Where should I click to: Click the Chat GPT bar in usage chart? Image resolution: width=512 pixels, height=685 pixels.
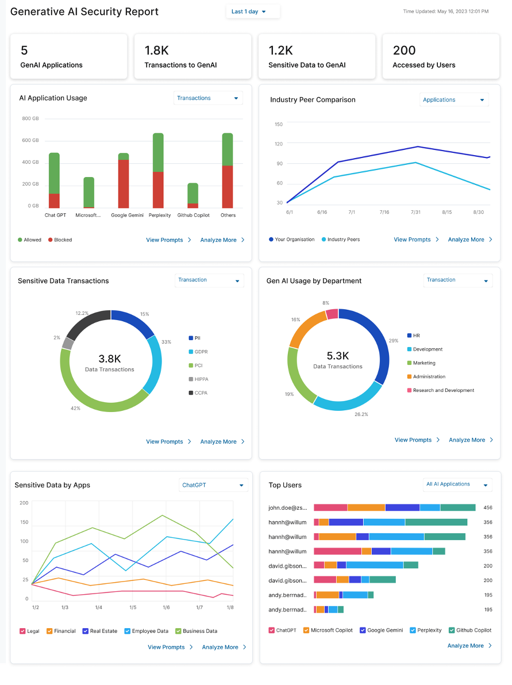[54, 180]
